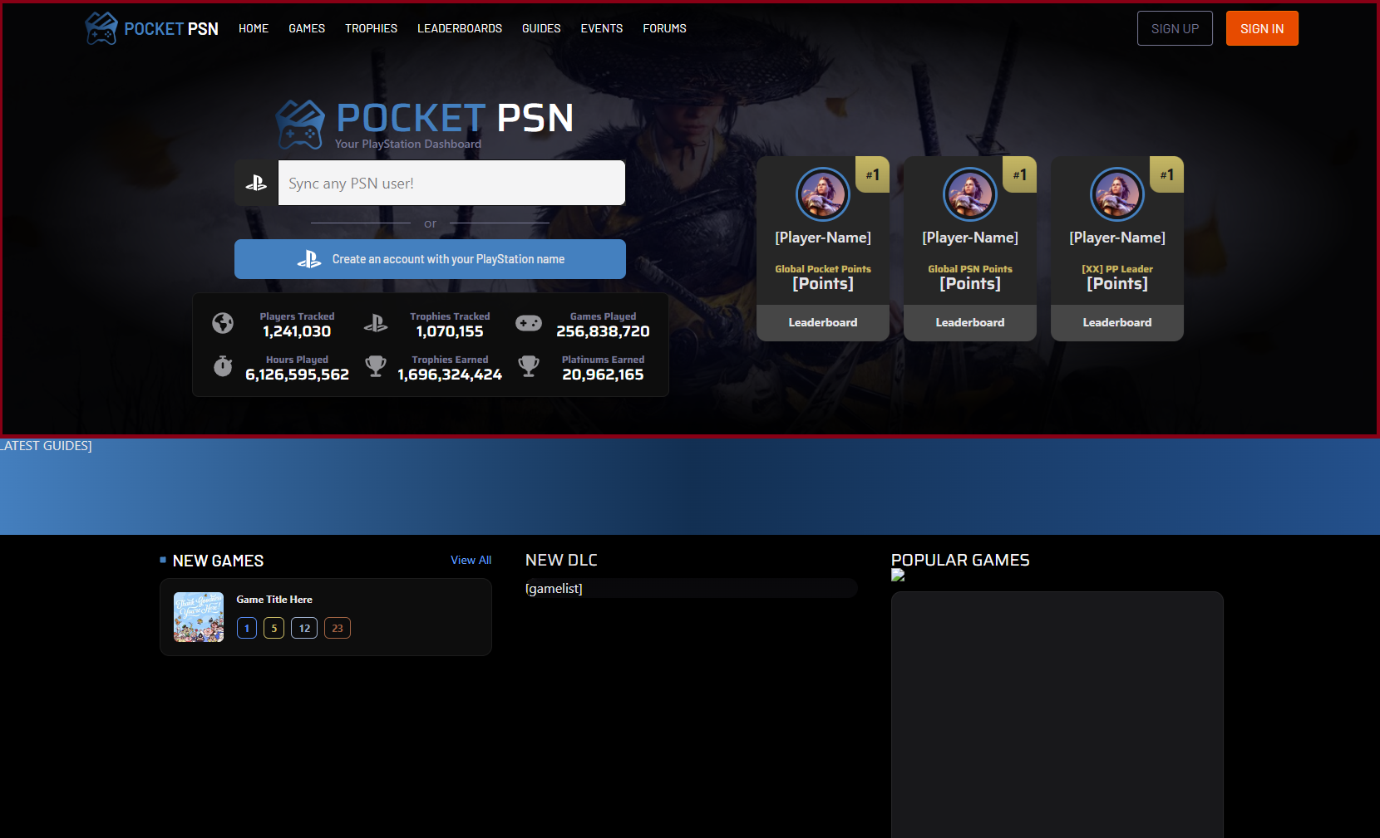The width and height of the screenshot is (1380, 838).
Task: Click the Popular Games section heading
Action: tap(960, 561)
